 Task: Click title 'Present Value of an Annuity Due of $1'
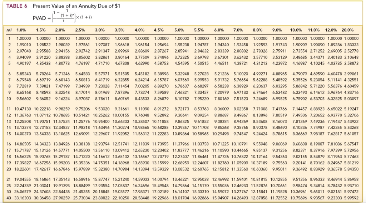[76, 6]
